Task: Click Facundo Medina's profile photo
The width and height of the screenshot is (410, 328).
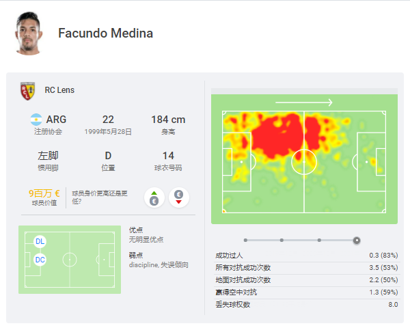Action: coord(29,33)
